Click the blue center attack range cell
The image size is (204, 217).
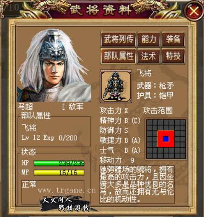(x=166, y=139)
